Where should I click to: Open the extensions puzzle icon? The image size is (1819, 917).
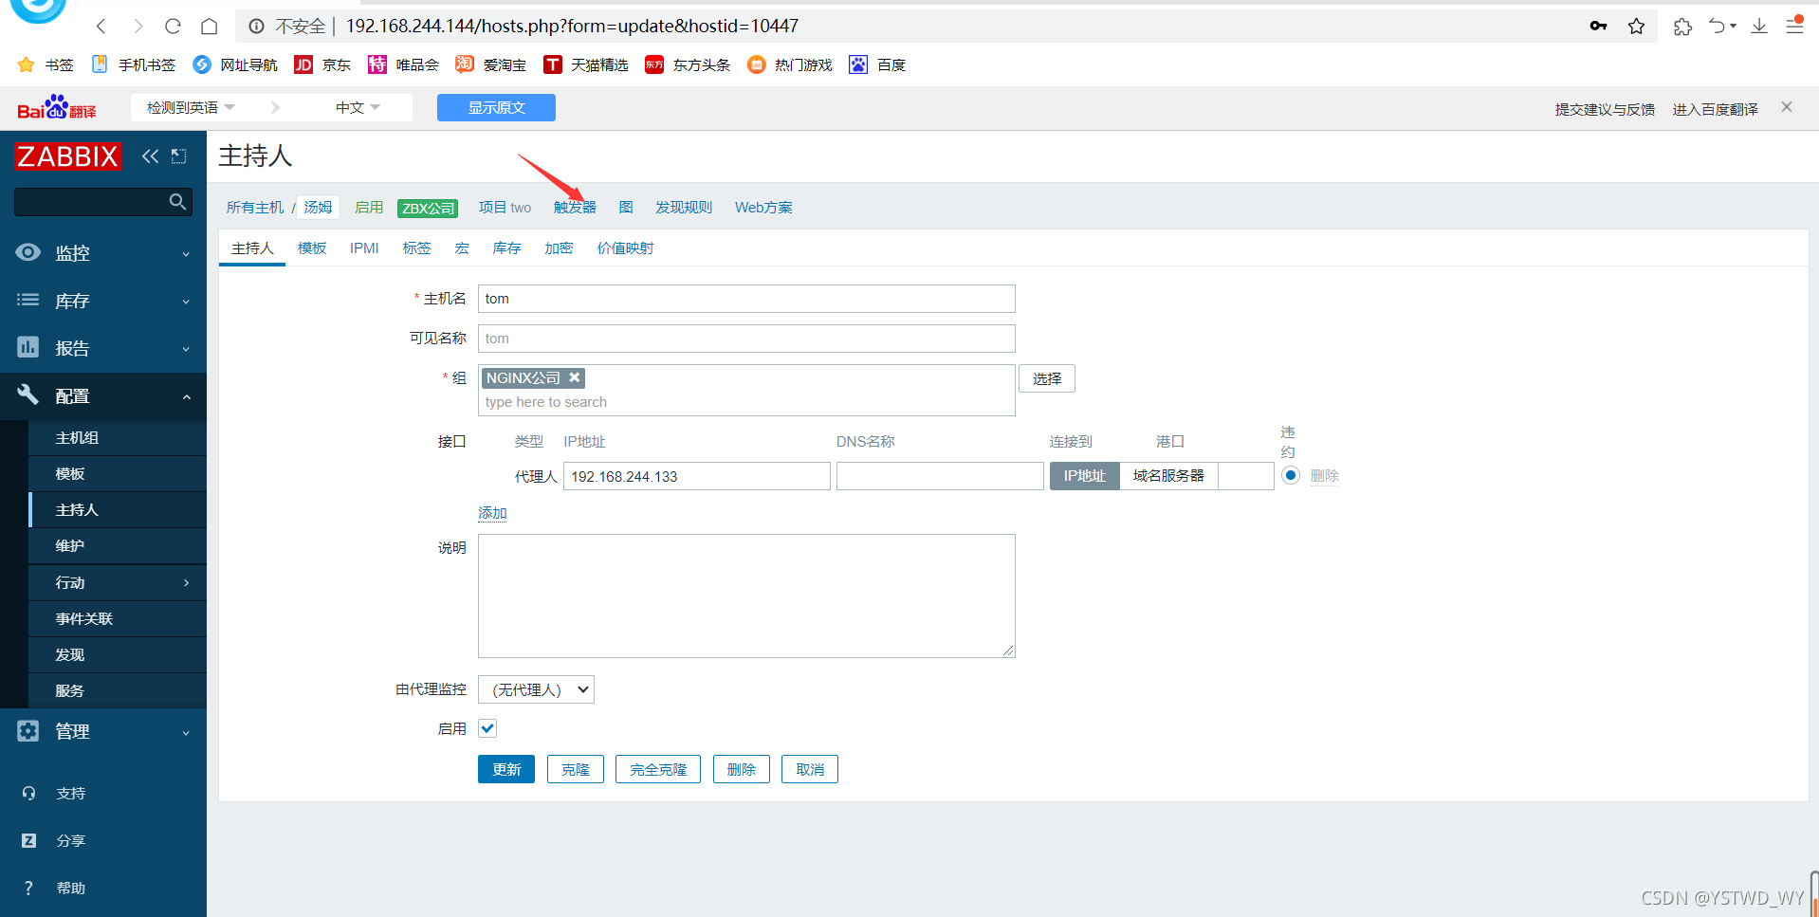tap(1682, 27)
